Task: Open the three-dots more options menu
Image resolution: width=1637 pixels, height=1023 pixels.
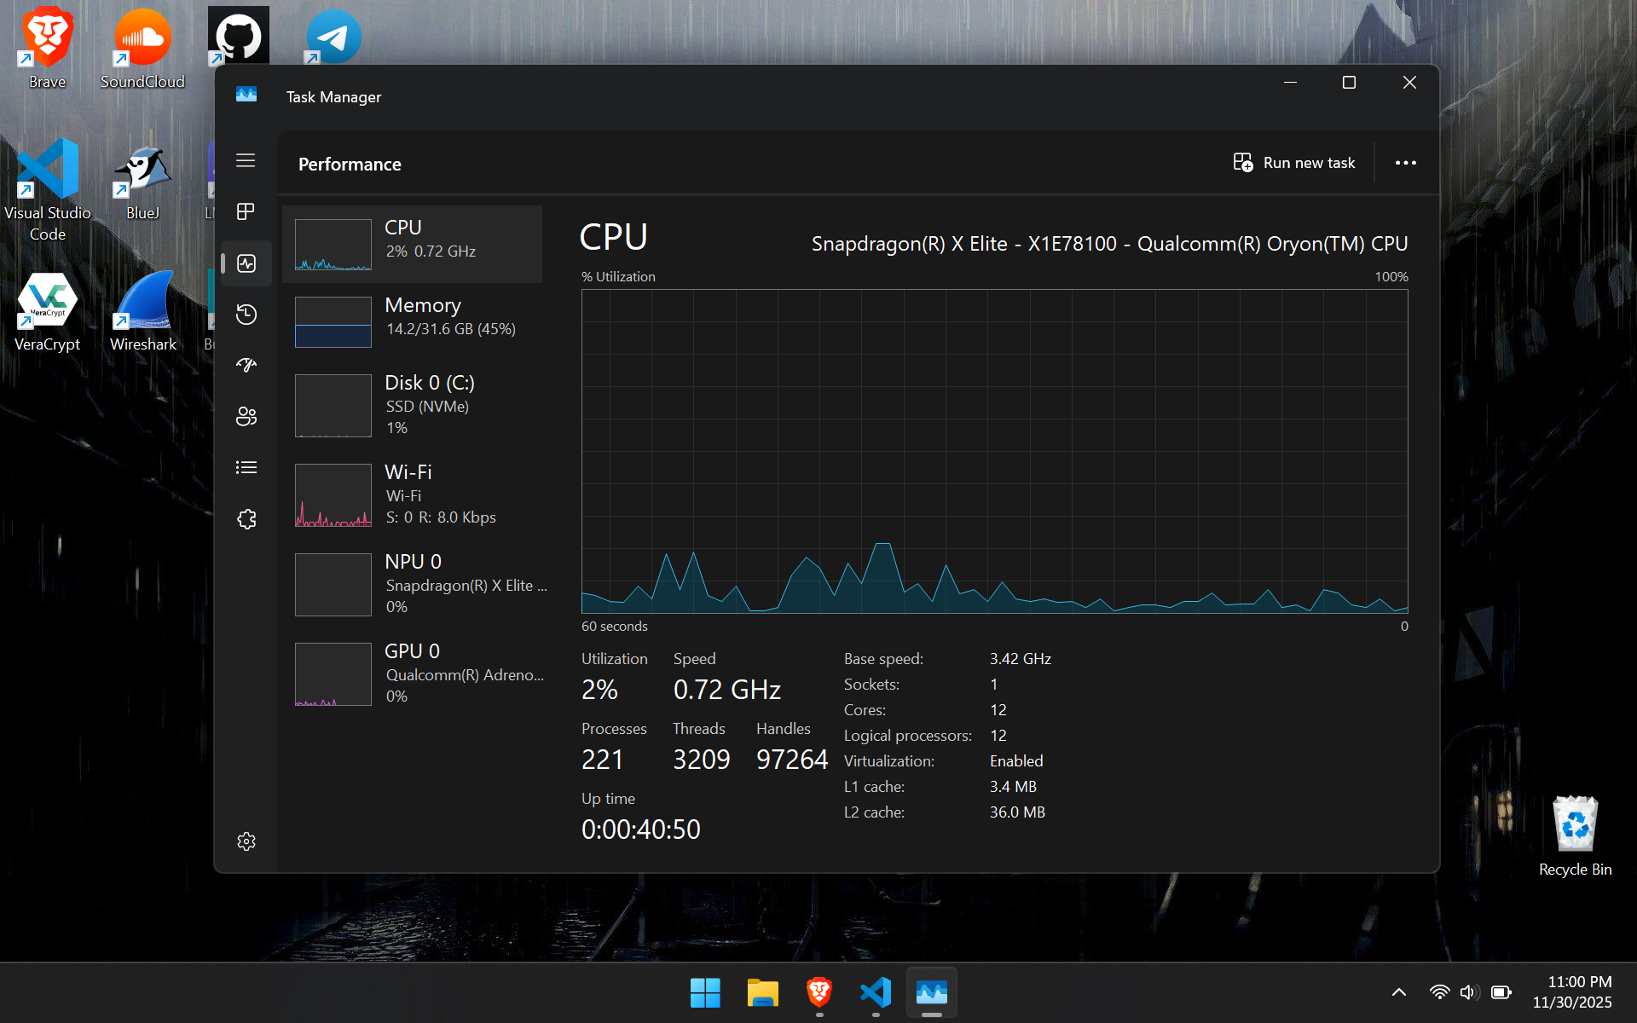Action: click(1405, 163)
